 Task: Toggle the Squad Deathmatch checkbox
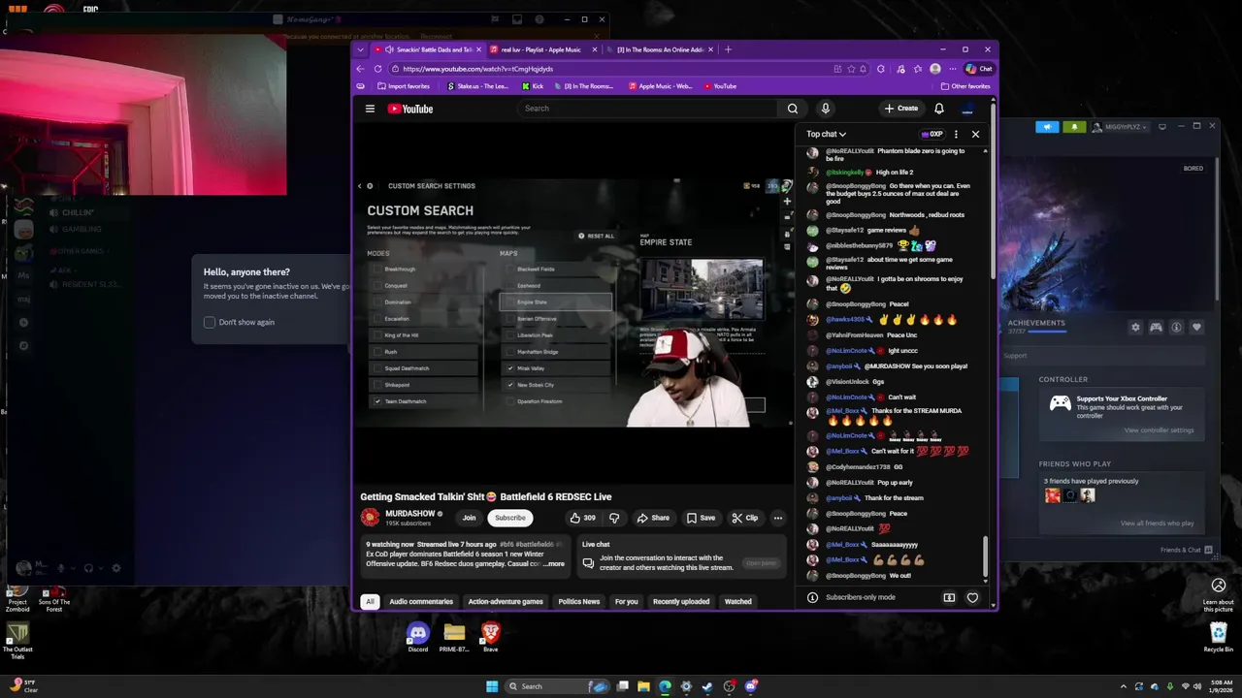(377, 368)
